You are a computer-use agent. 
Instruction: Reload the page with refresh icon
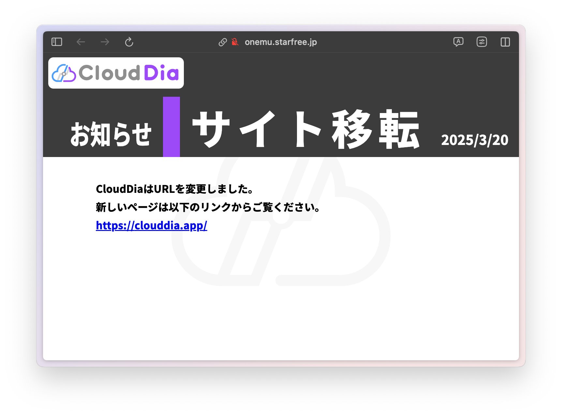click(129, 42)
